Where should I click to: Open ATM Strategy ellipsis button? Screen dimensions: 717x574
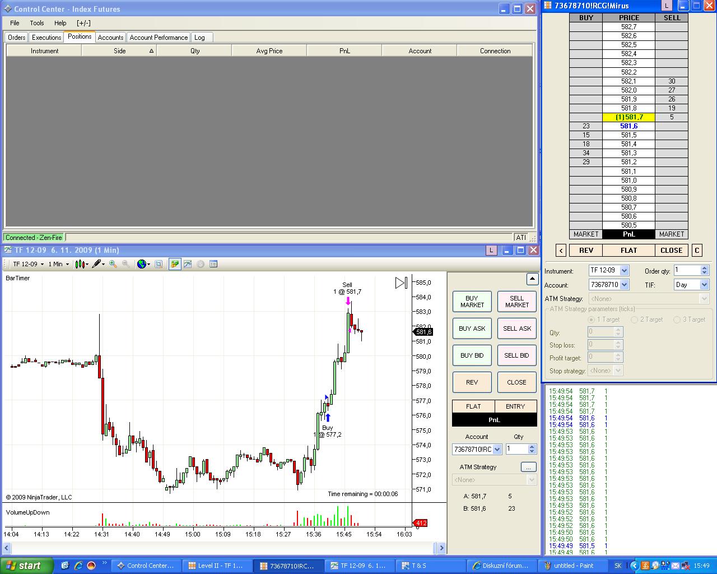[x=528, y=467]
